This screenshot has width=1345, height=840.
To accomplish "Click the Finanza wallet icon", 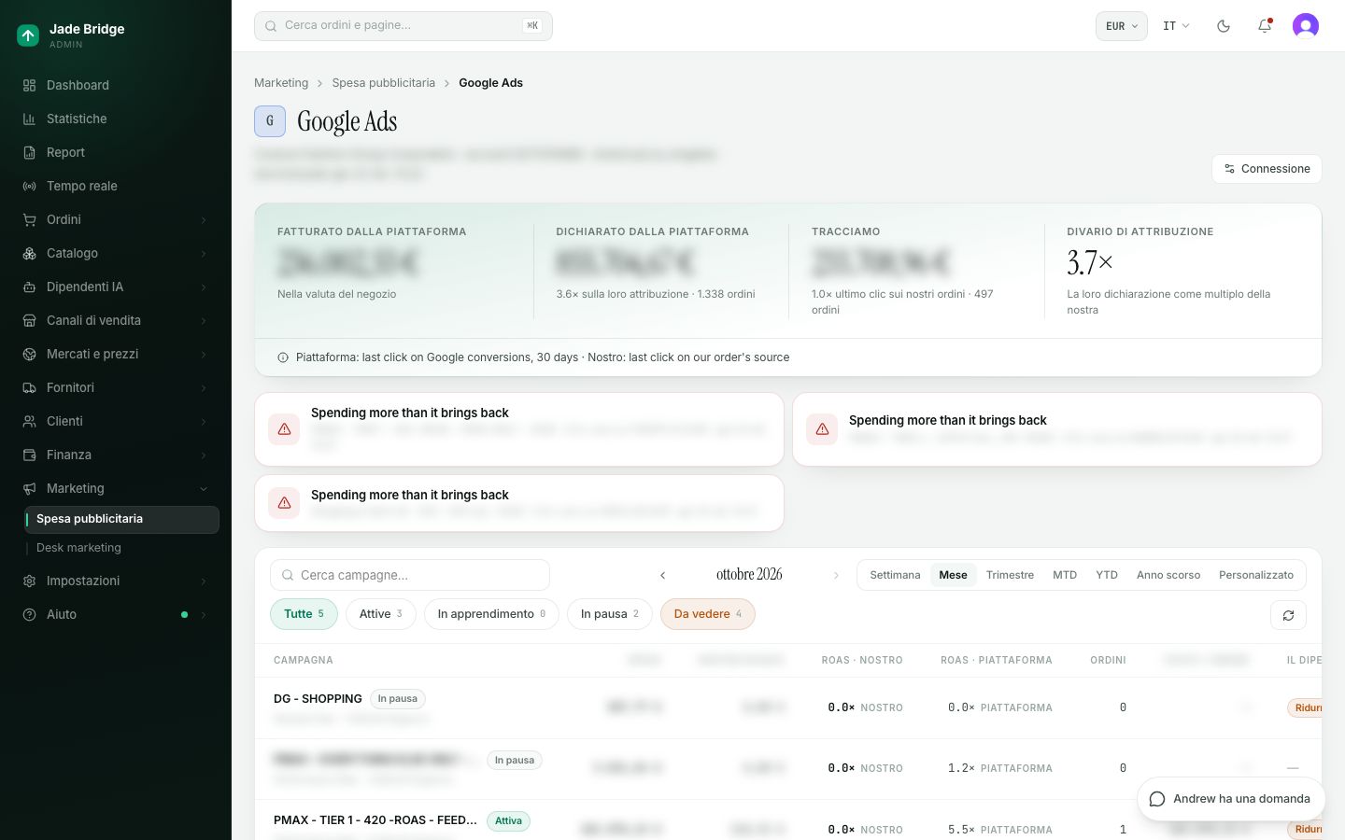I will 29,455.
